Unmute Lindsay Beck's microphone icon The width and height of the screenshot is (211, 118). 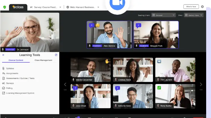[116, 80]
